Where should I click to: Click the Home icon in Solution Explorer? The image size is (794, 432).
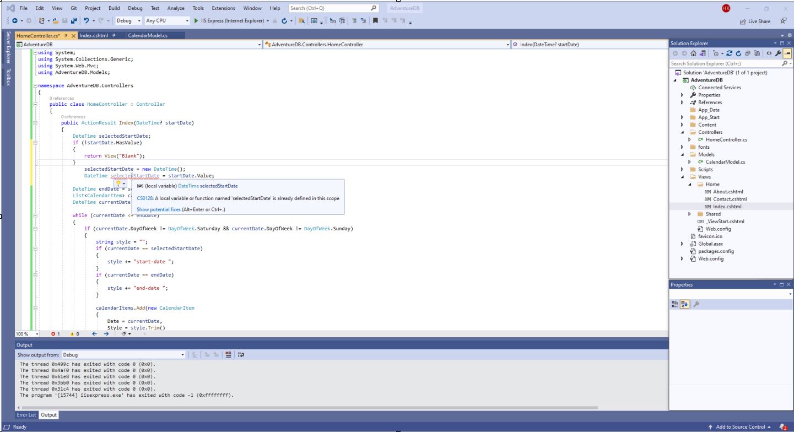click(x=694, y=53)
